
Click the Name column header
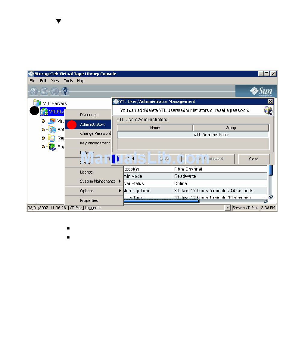point(155,128)
